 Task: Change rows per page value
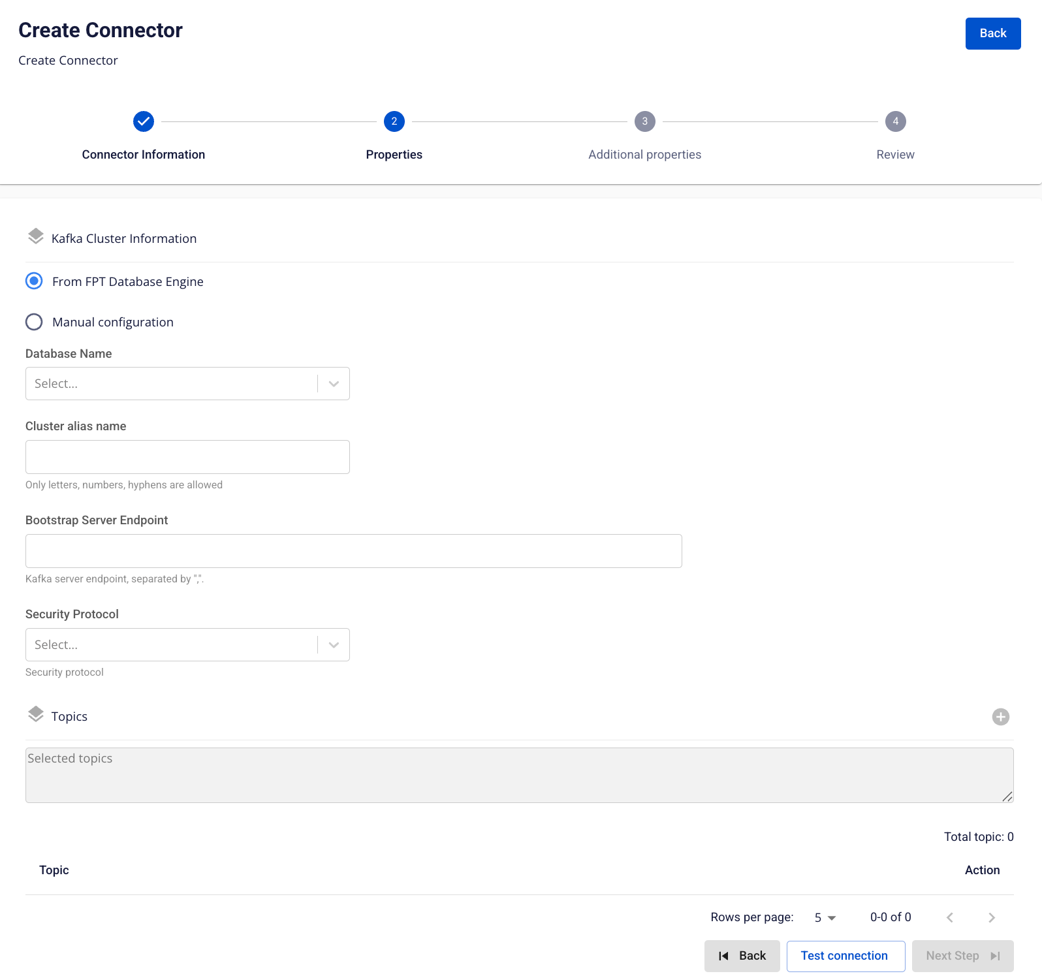[x=825, y=917]
